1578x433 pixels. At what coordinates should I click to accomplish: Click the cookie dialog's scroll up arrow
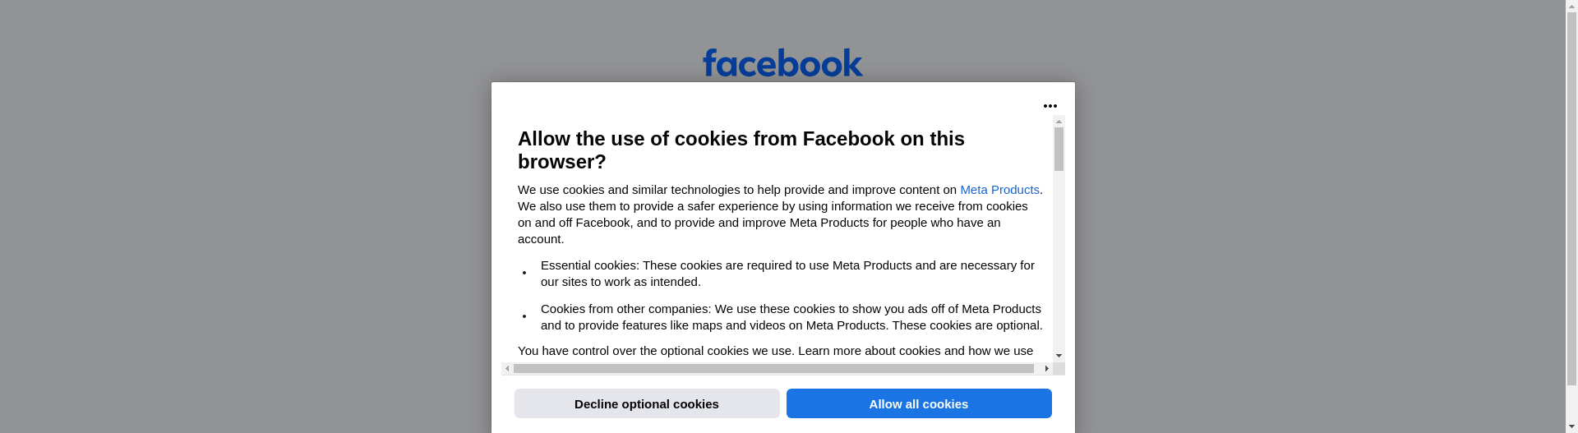coord(1059,122)
